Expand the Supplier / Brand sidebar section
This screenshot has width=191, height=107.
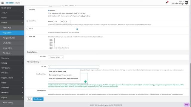coord(12,78)
